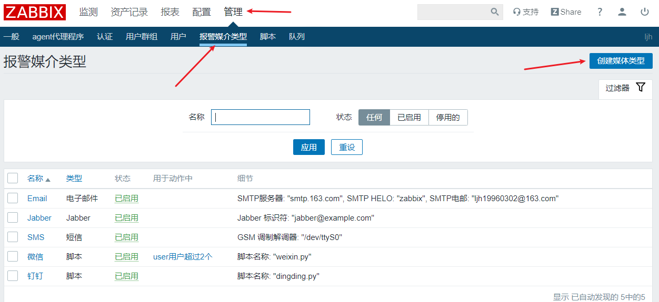This screenshot has height=302, width=659.
Task: Click the ZABBIX logo
Action: [35, 12]
